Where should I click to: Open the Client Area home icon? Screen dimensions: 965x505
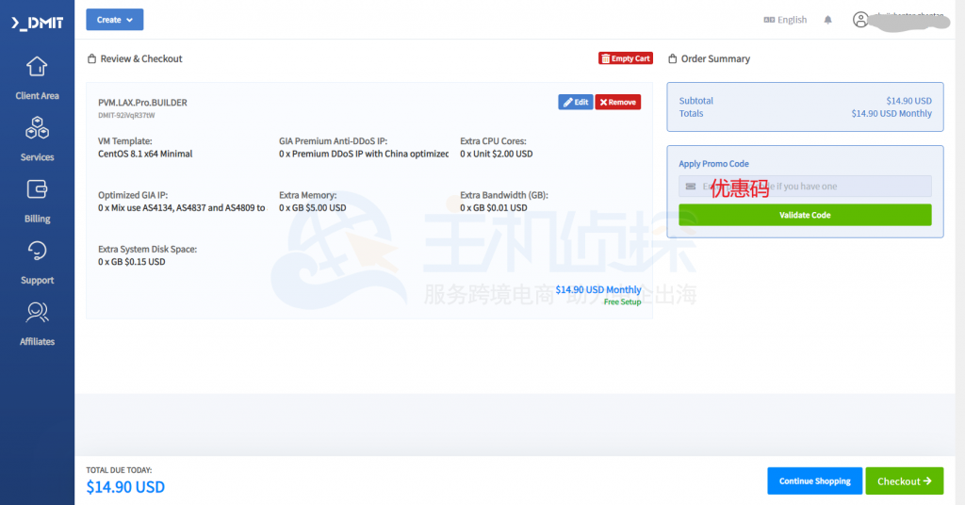click(37, 67)
